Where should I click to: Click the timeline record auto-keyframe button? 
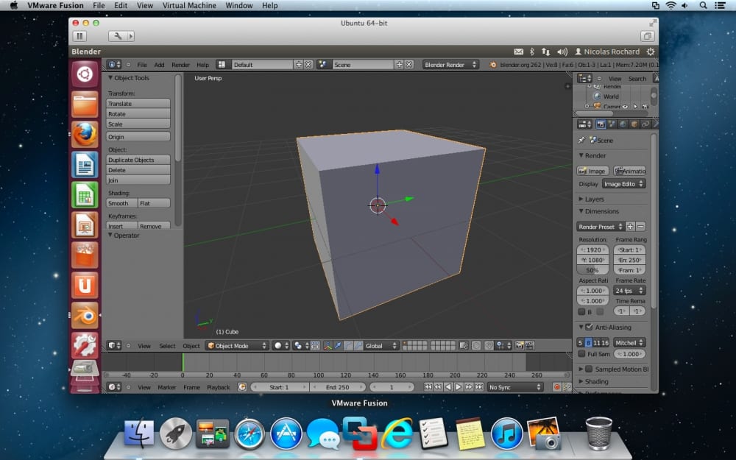click(556, 387)
